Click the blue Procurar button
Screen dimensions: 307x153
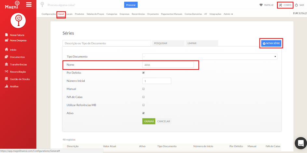(131, 5)
